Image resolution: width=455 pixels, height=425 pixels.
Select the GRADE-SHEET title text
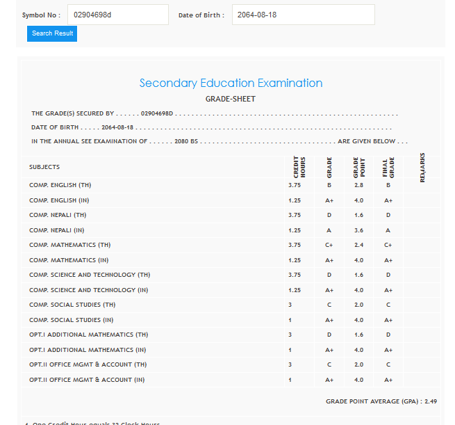point(230,99)
